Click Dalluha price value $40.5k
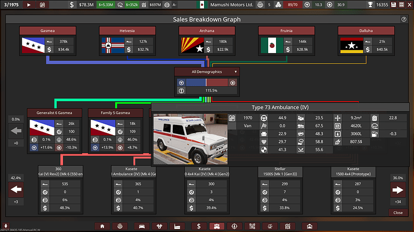The height and width of the screenshot is (232, 414). [382, 50]
